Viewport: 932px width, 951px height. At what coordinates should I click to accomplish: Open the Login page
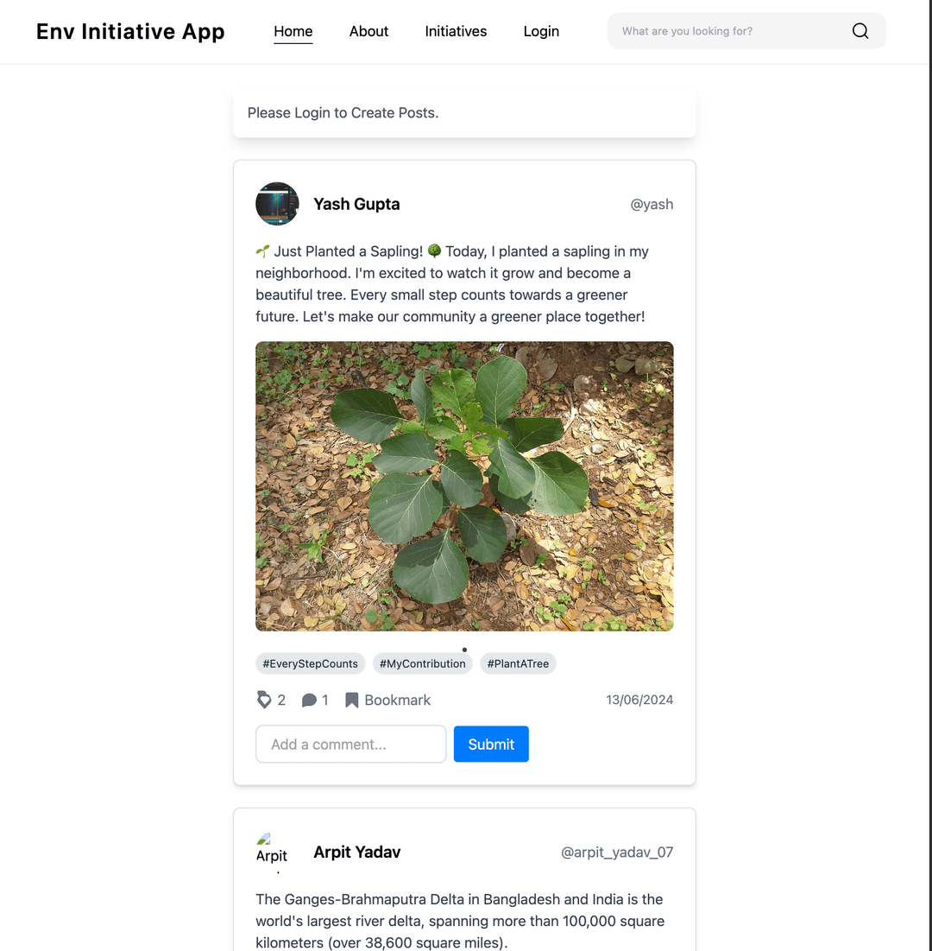point(541,31)
